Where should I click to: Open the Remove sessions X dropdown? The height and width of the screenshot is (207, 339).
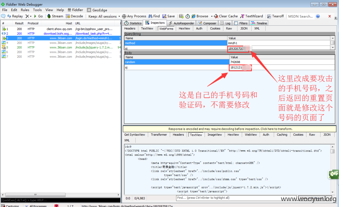point(28,16)
